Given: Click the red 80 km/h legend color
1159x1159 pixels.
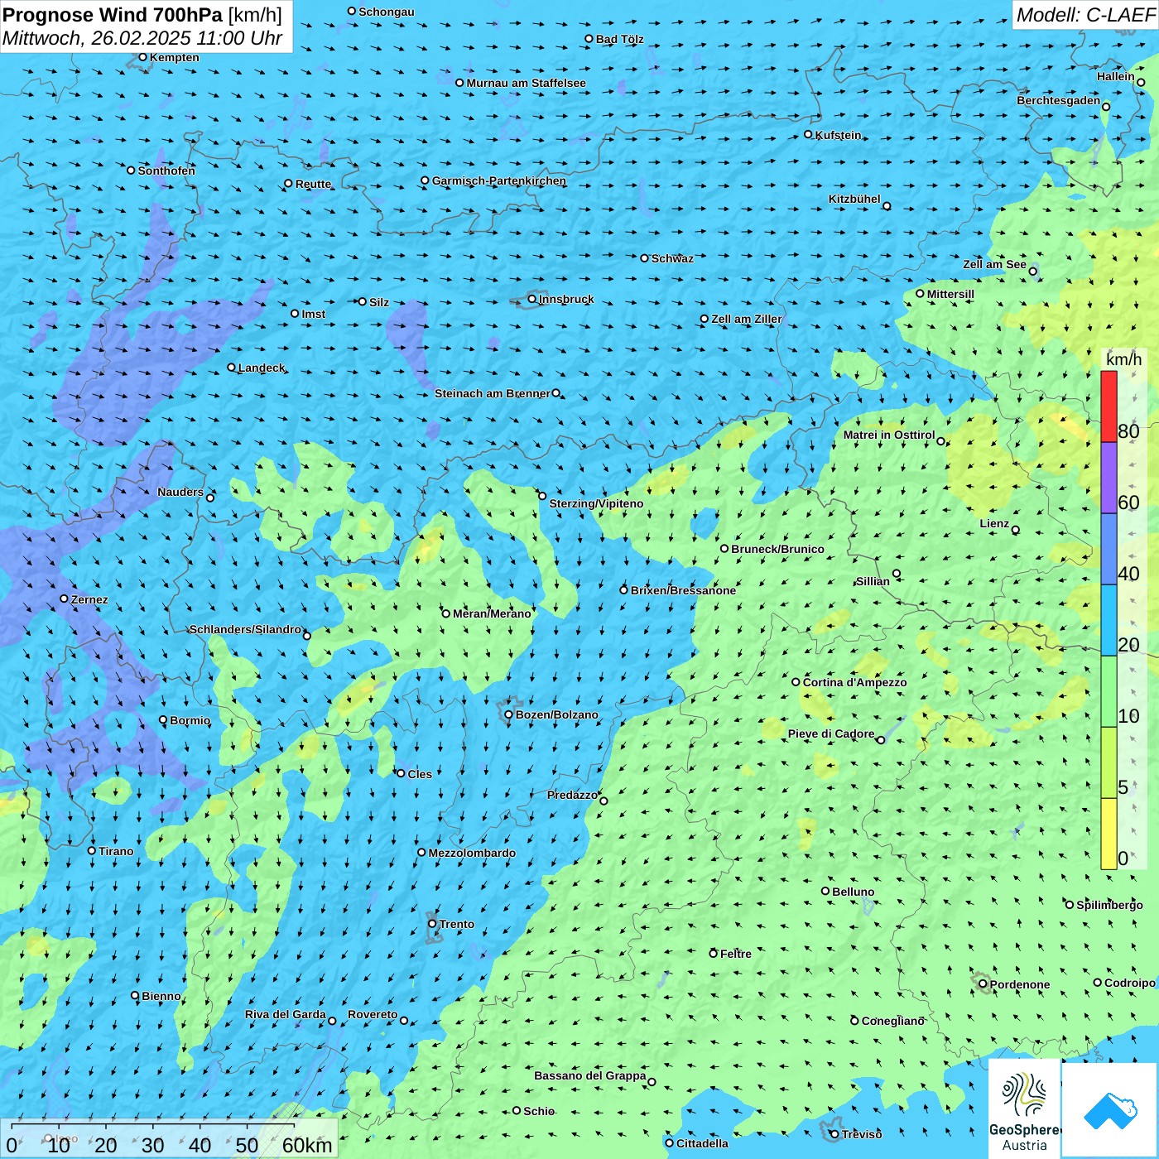Looking at the screenshot, I should (1109, 406).
